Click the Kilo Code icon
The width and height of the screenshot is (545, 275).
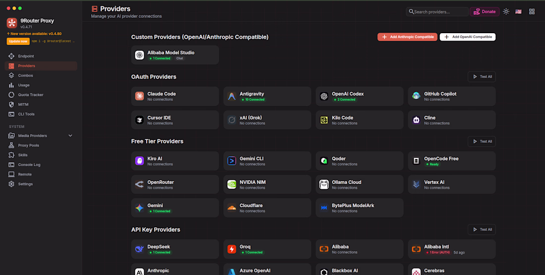(324, 120)
